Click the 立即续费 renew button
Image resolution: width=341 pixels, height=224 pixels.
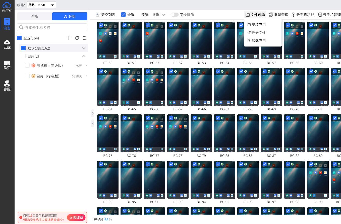[x=76, y=217]
